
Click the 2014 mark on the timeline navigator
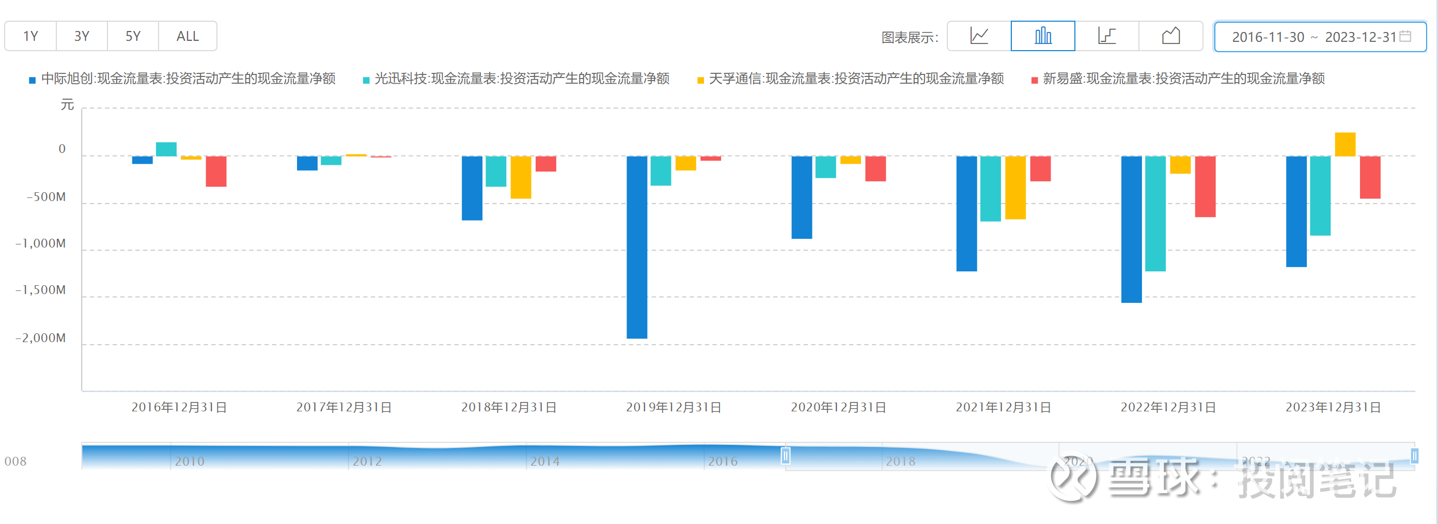pyautogui.click(x=545, y=461)
